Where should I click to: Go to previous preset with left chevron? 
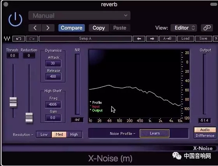point(35,28)
